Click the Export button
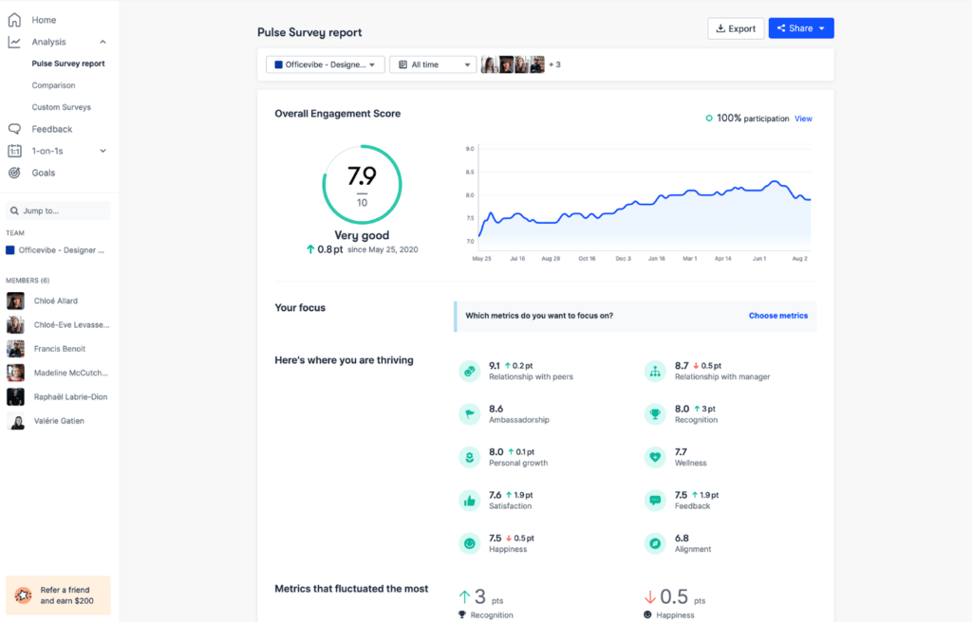Screen dimensions: 972x622 (x=736, y=28)
